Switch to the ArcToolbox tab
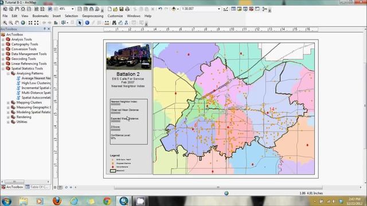 pos(13,187)
